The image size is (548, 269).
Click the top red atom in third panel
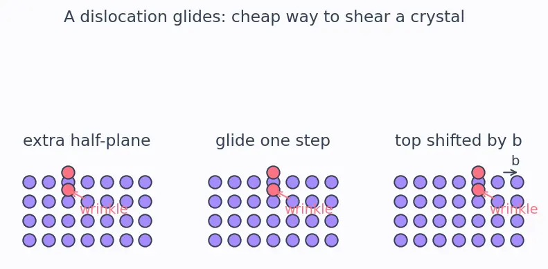(478, 172)
